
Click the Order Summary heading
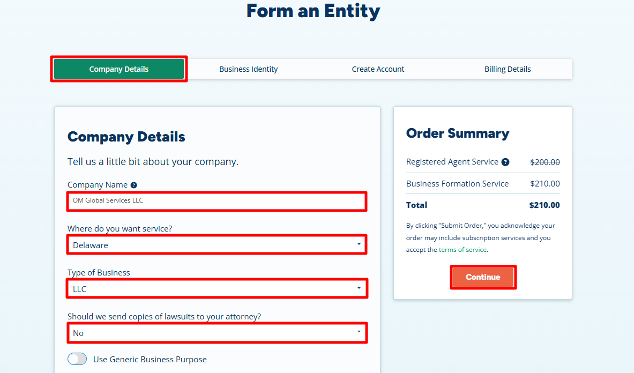[x=458, y=133]
